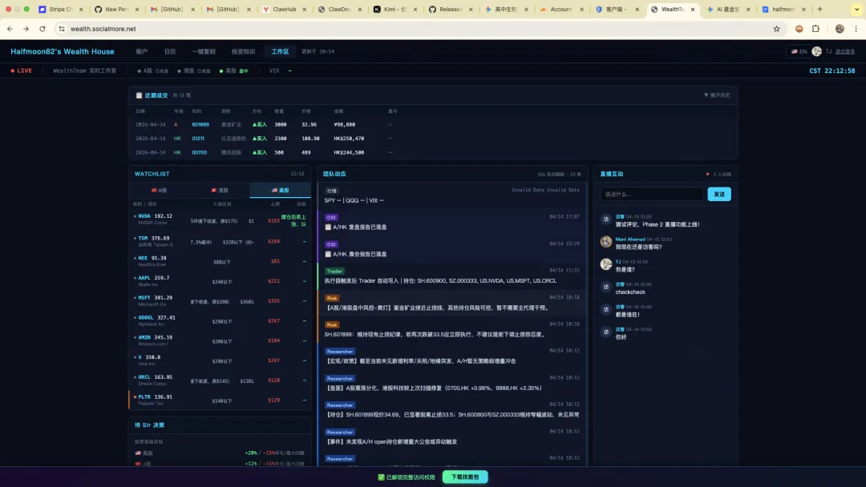This screenshot has width=866, height=487.
Task: Click visitor avatar beside '你好' comment
Action: pyautogui.click(x=606, y=332)
